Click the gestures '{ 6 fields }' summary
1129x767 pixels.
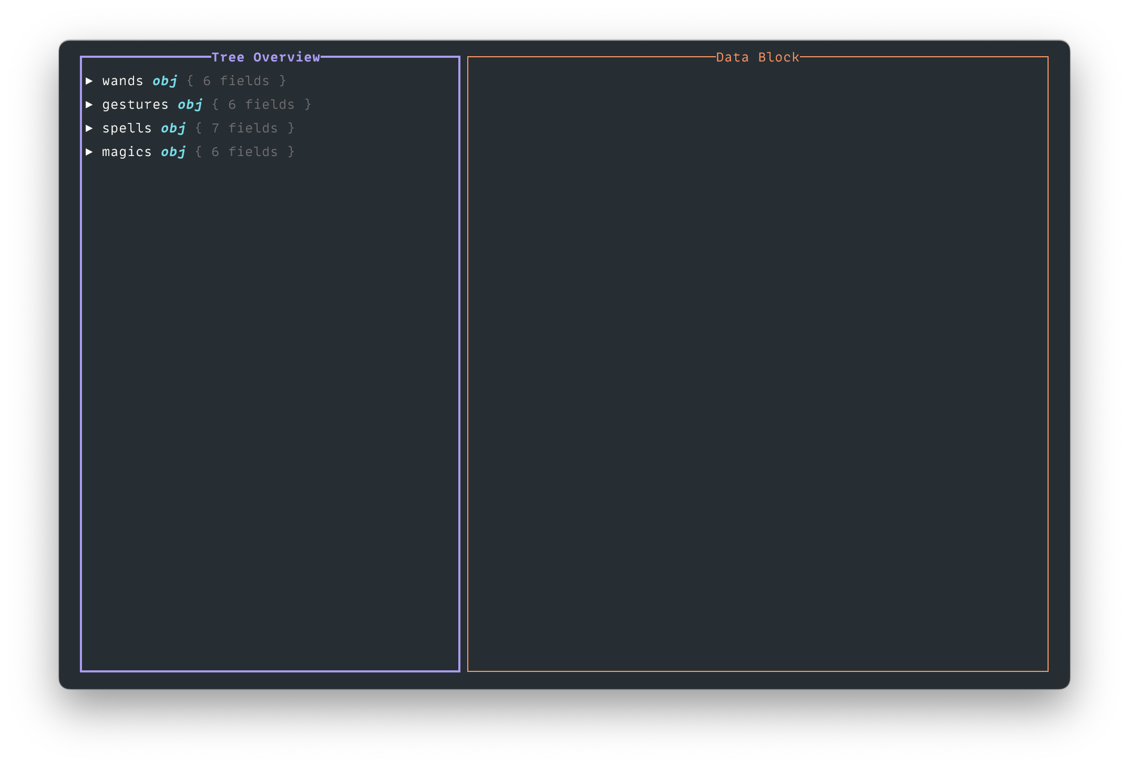coord(262,105)
